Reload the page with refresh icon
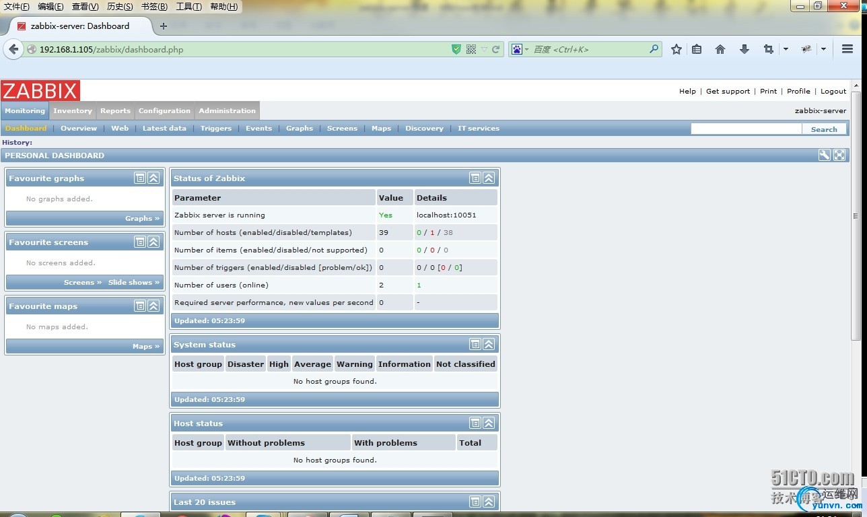The image size is (867, 517). point(496,49)
